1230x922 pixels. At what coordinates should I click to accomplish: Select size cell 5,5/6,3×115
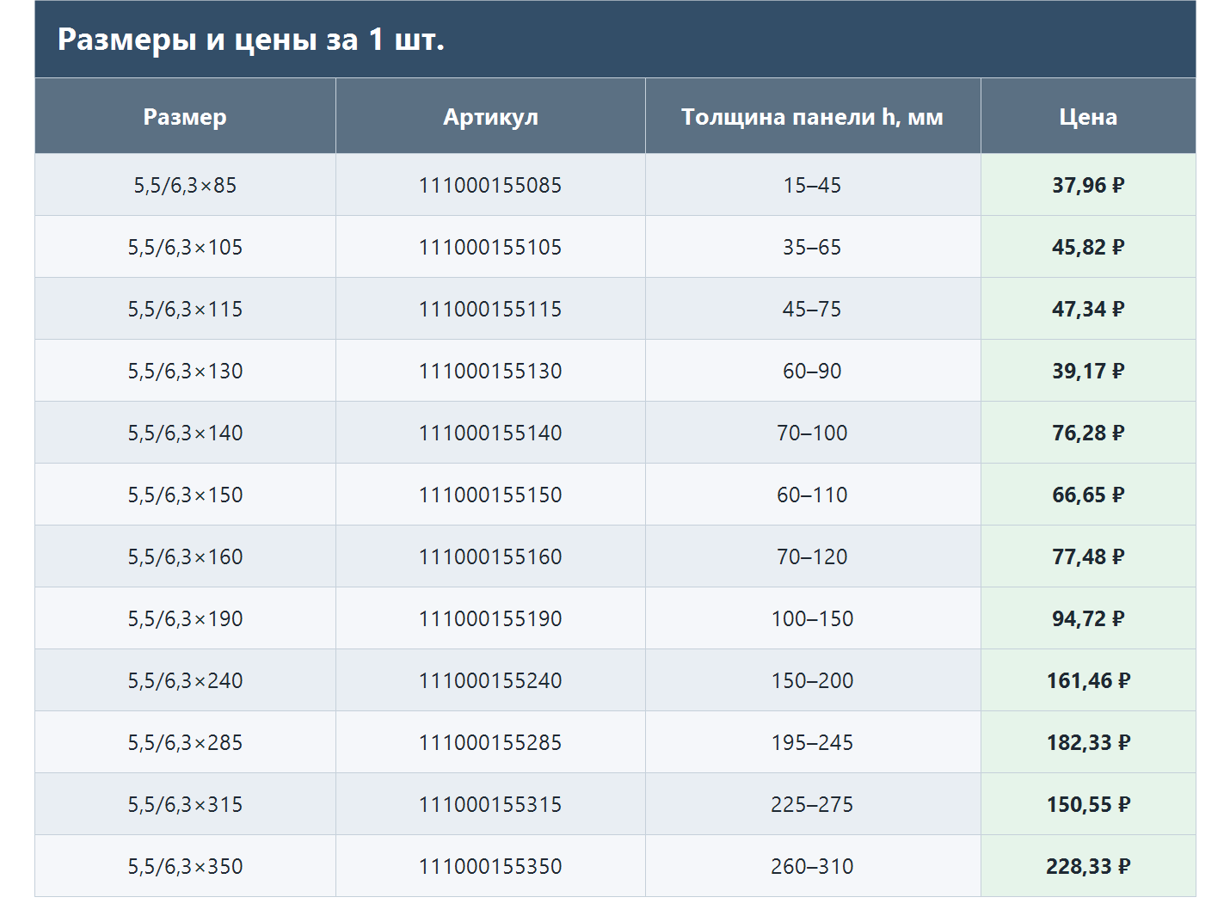point(185,309)
